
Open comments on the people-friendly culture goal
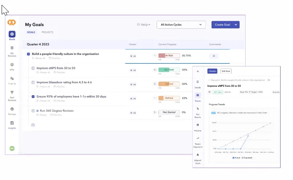point(214,56)
